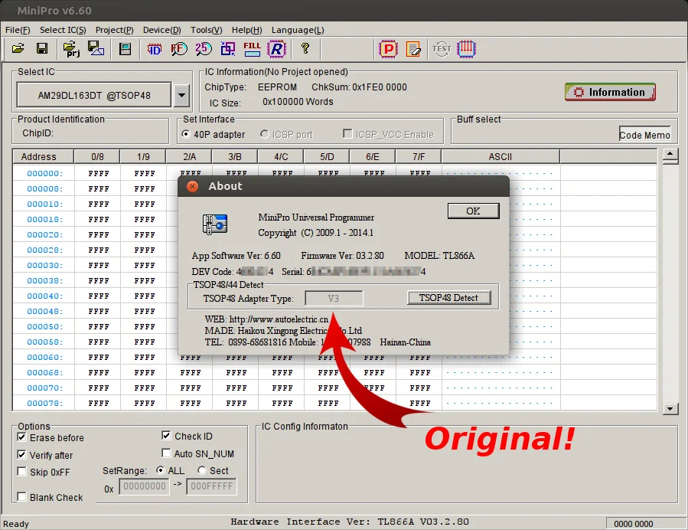The image size is (688, 530).
Task: Click the 00000000 range start field
Action: pos(145,486)
